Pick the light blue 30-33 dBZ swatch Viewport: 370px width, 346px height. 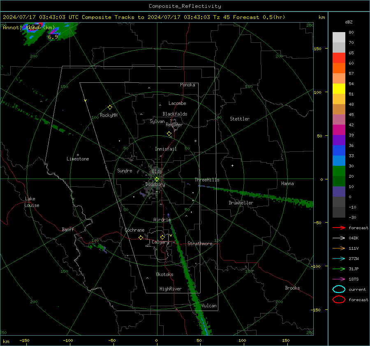coord(339,161)
